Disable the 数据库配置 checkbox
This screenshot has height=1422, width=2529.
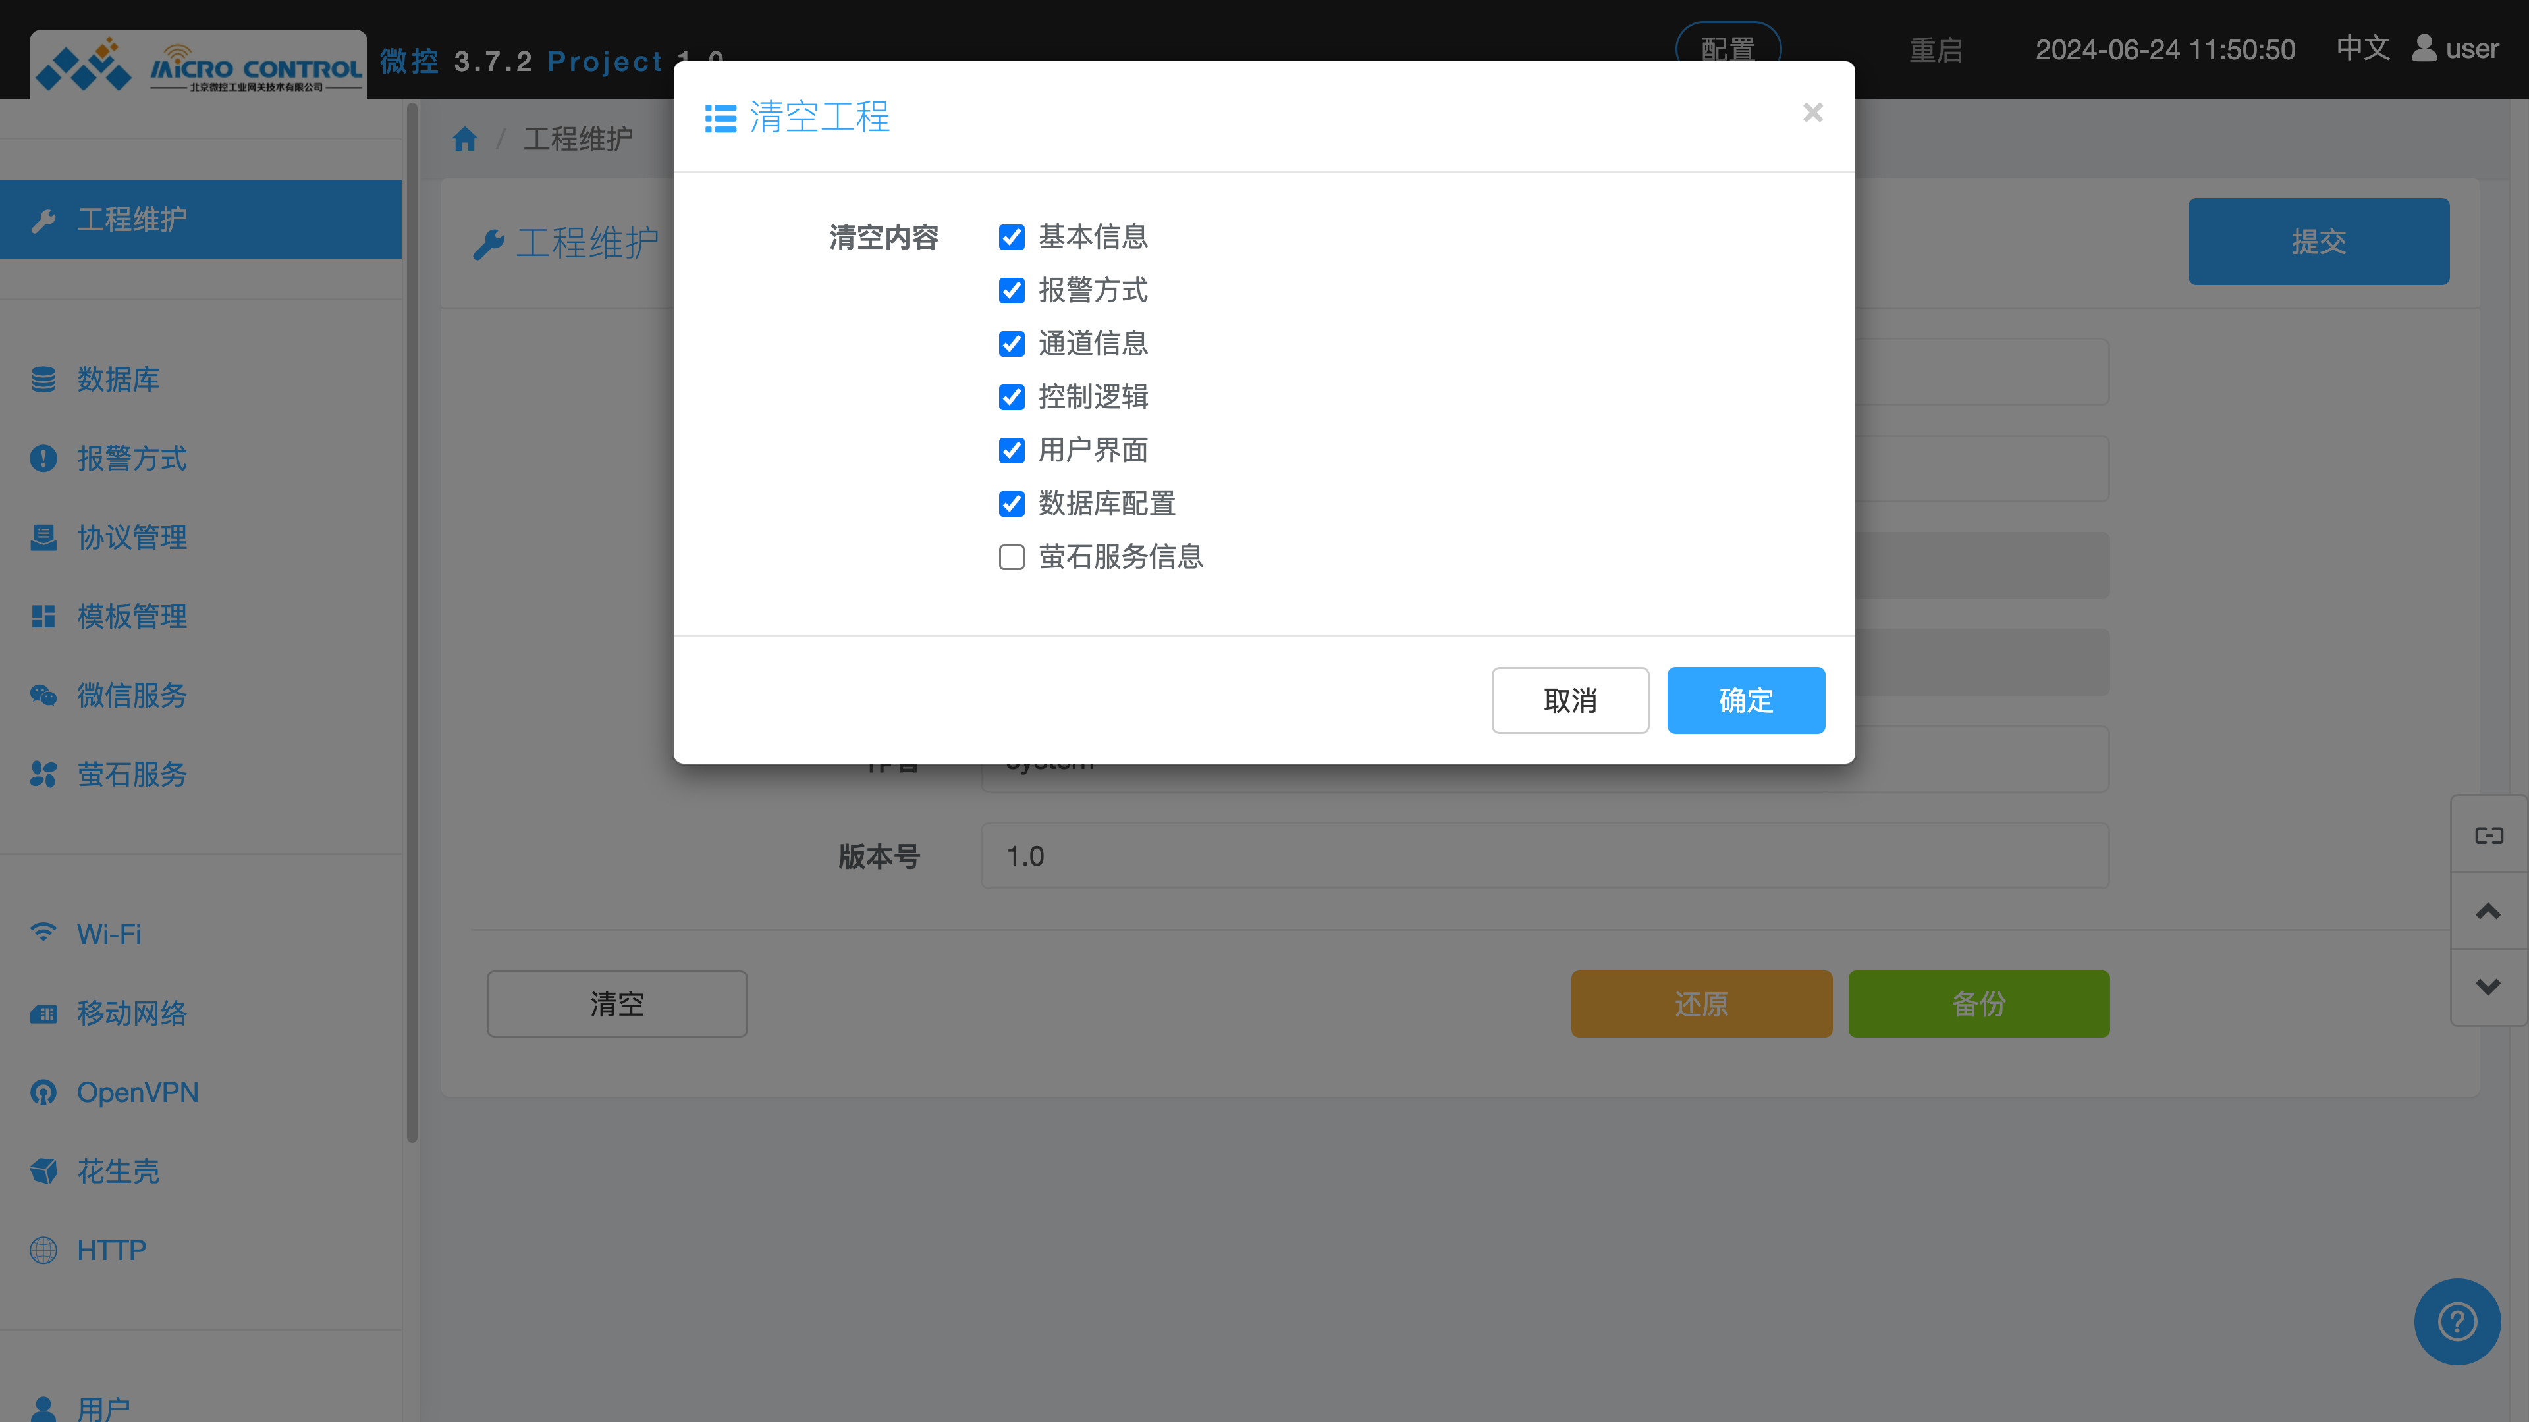(1011, 504)
